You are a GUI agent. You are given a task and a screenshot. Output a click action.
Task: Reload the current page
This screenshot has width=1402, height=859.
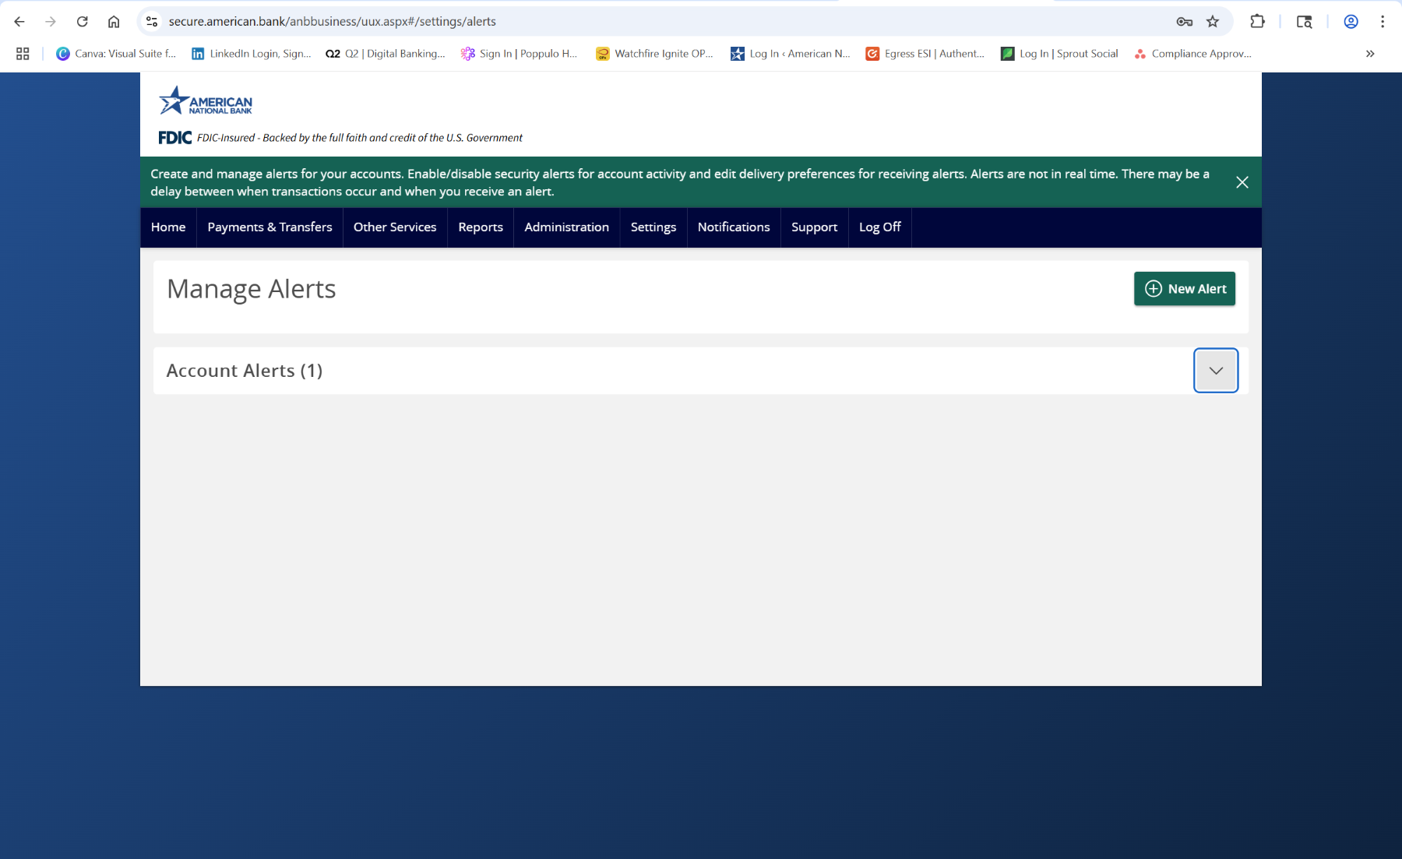click(82, 21)
